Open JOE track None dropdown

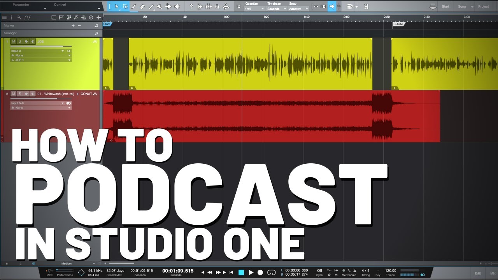point(41,56)
